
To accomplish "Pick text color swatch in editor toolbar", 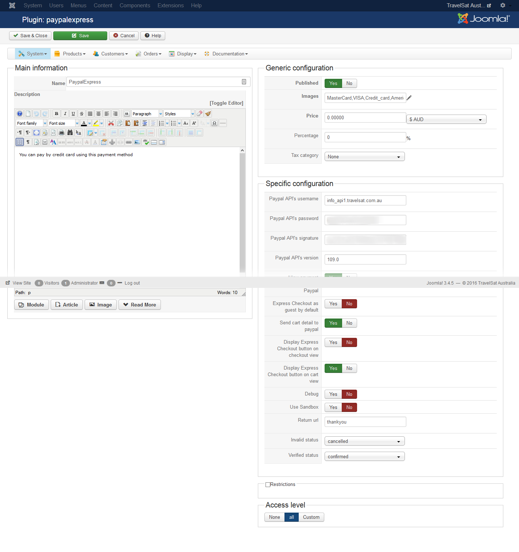I will (x=84, y=123).
